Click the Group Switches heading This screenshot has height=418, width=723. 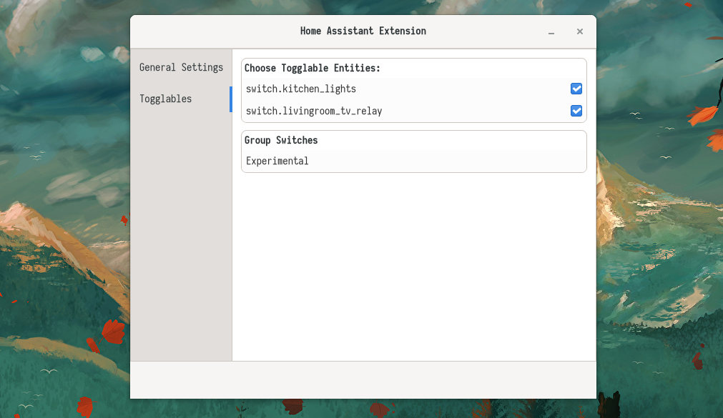281,140
